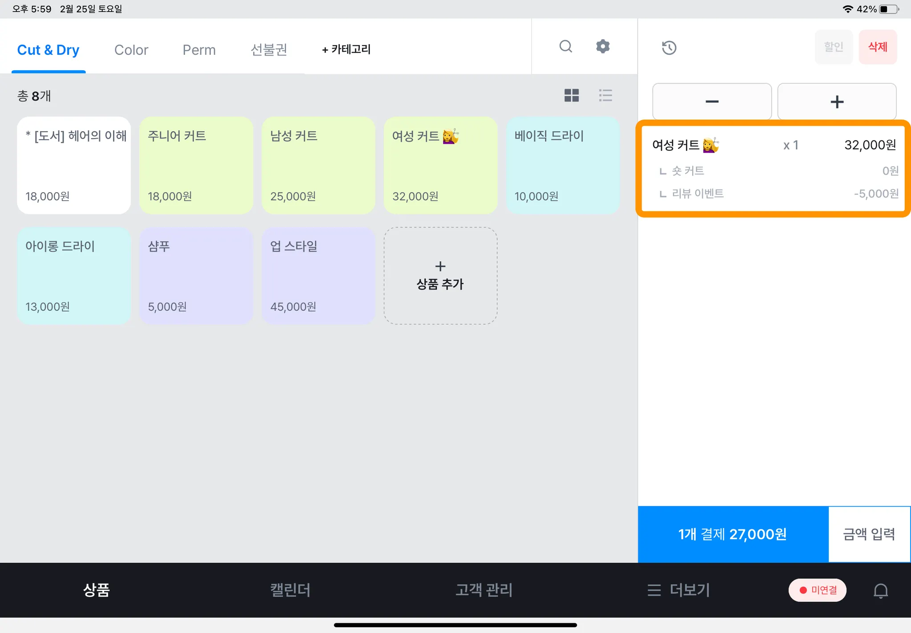The width and height of the screenshot is (911, 633).
Task: Switch to grid view layout icon
Action: [572, 95]
